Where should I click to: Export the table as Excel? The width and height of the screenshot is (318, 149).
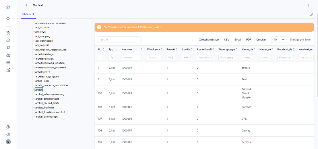coord(238,40)
